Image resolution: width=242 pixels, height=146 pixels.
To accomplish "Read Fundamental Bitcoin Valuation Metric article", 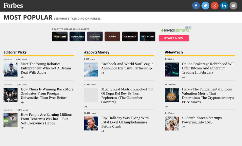I will tap(208, 95).
